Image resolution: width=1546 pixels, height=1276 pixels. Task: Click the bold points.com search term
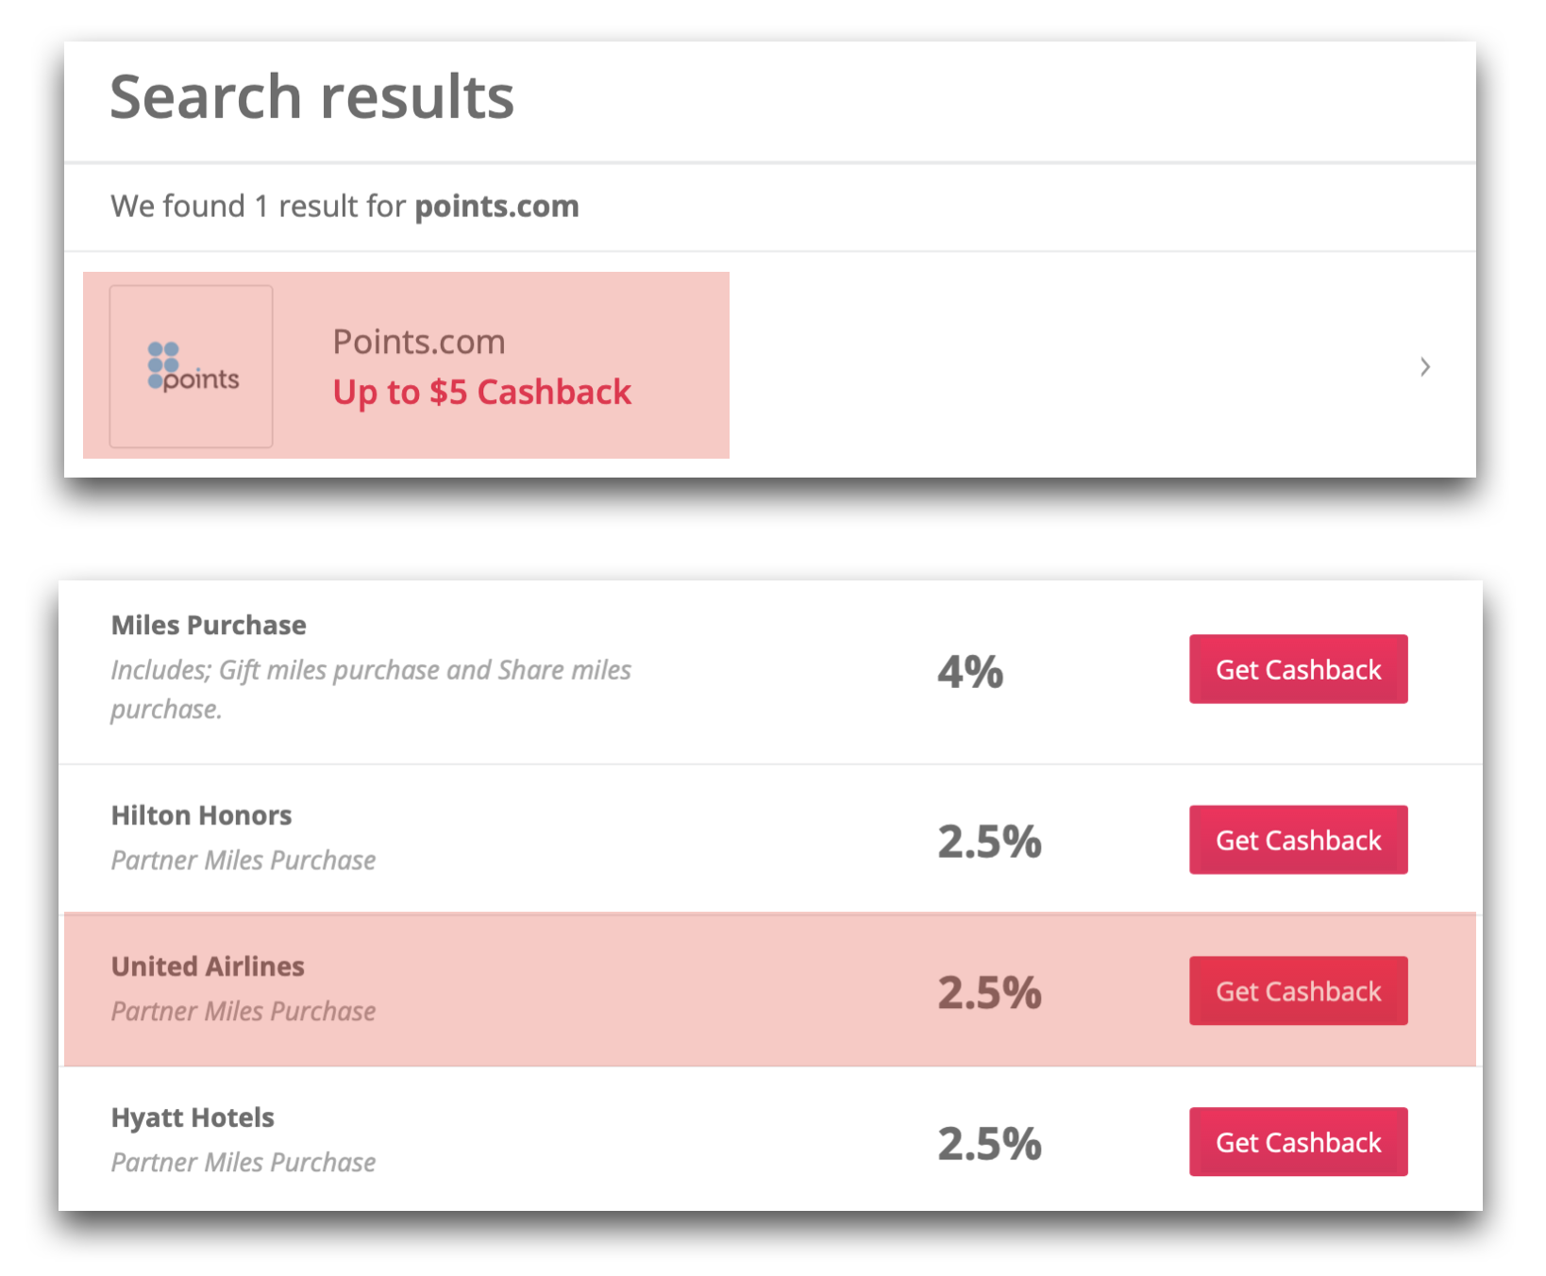[x=497, y=207]
